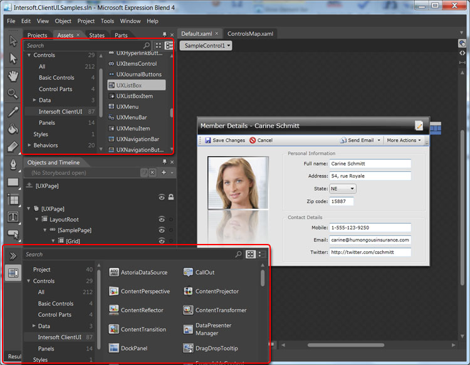Select the Eyedropper tool
Screen dimensions: 470x365
point(13,112)
